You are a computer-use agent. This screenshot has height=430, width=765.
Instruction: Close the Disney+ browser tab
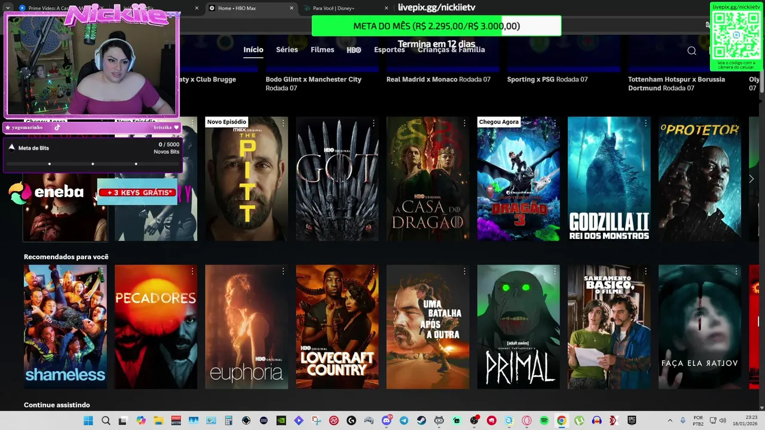(x=386, y=8)
